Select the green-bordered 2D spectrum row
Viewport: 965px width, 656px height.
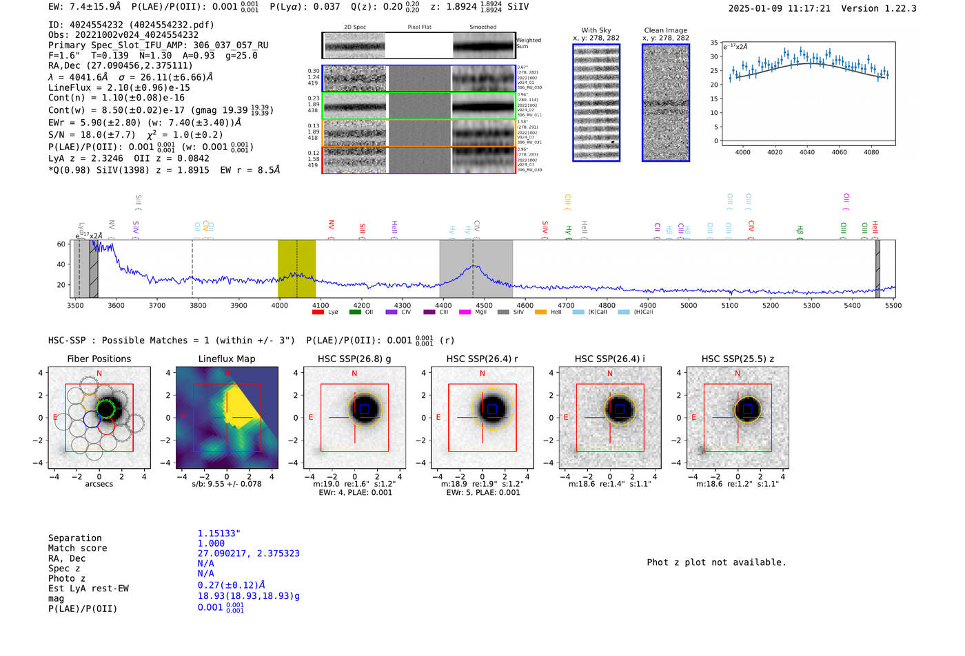pos(419,106)
